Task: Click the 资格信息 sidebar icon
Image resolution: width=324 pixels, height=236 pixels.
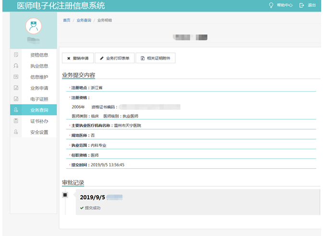Action: point(16,55)
